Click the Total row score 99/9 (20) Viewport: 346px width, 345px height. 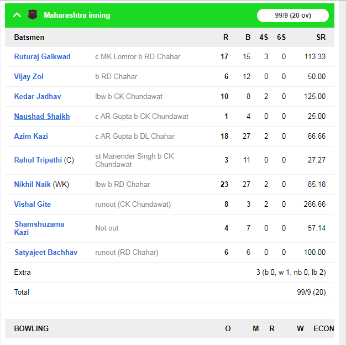point(311,292)
